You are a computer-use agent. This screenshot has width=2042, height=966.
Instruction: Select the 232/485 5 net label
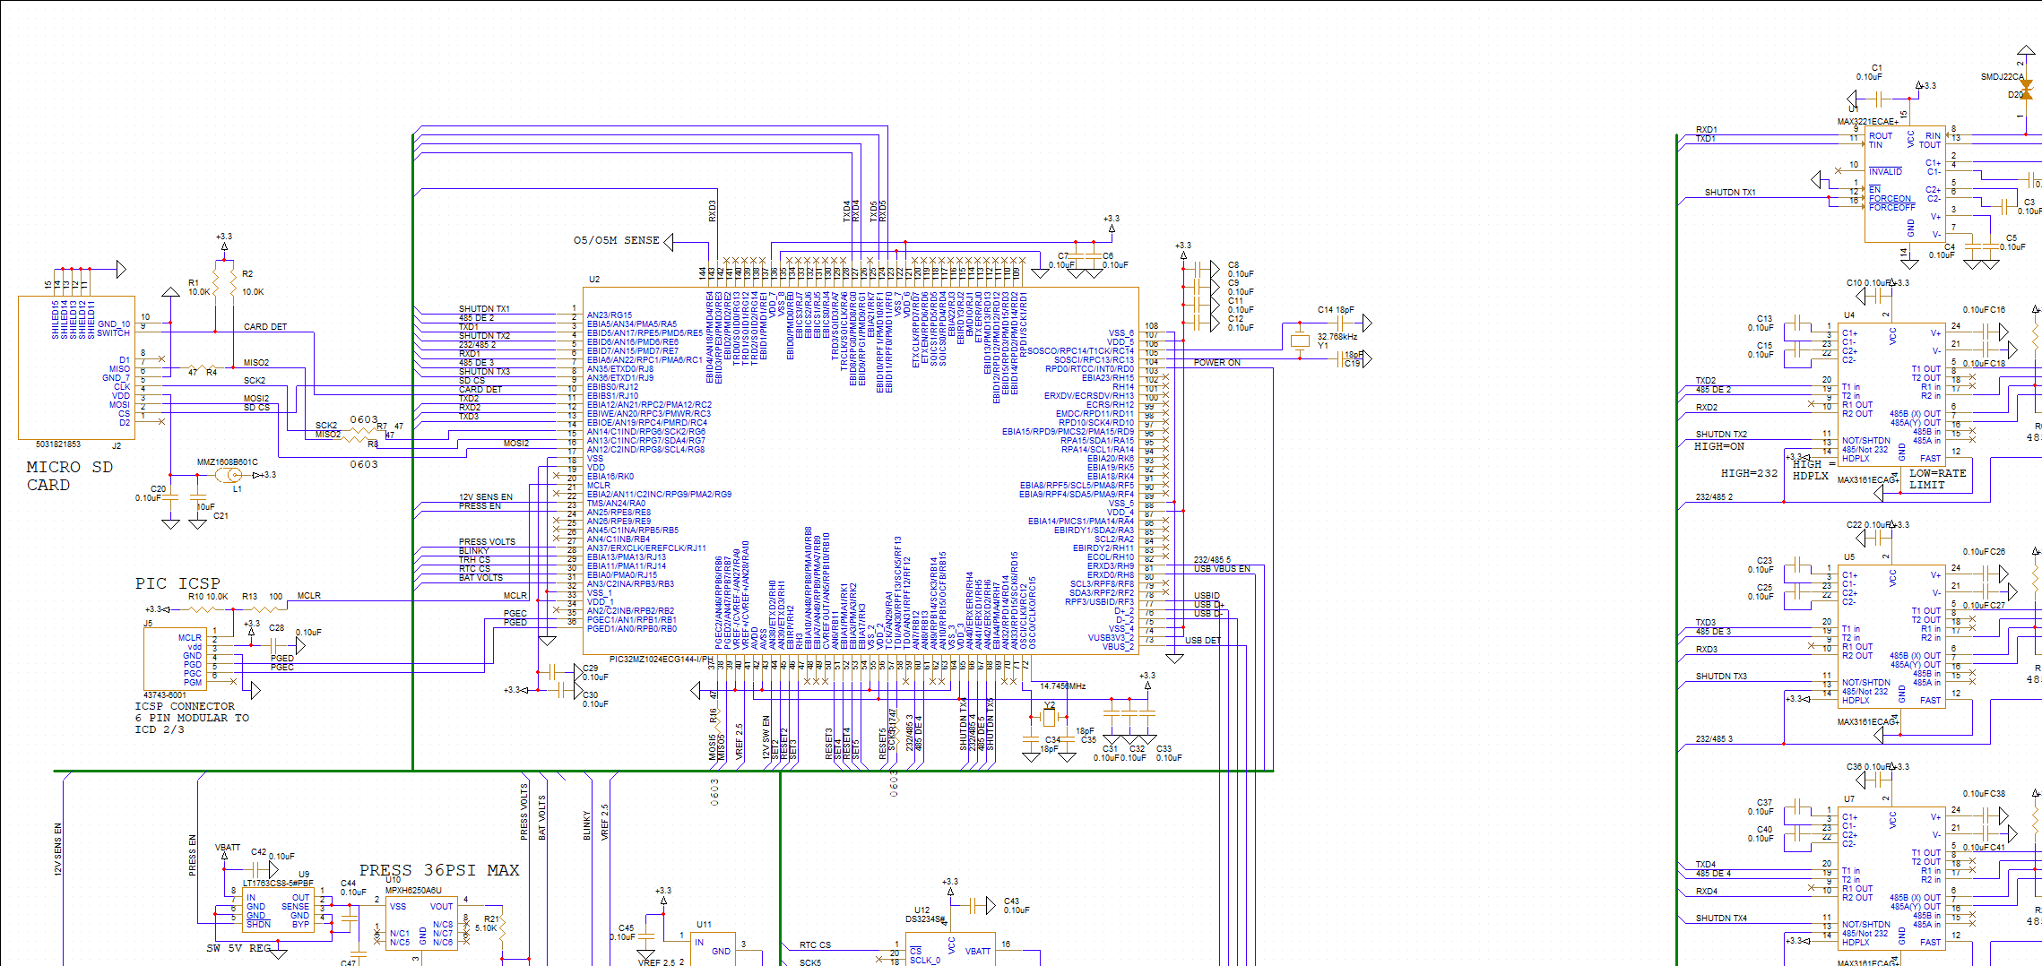click(1212, 560)
